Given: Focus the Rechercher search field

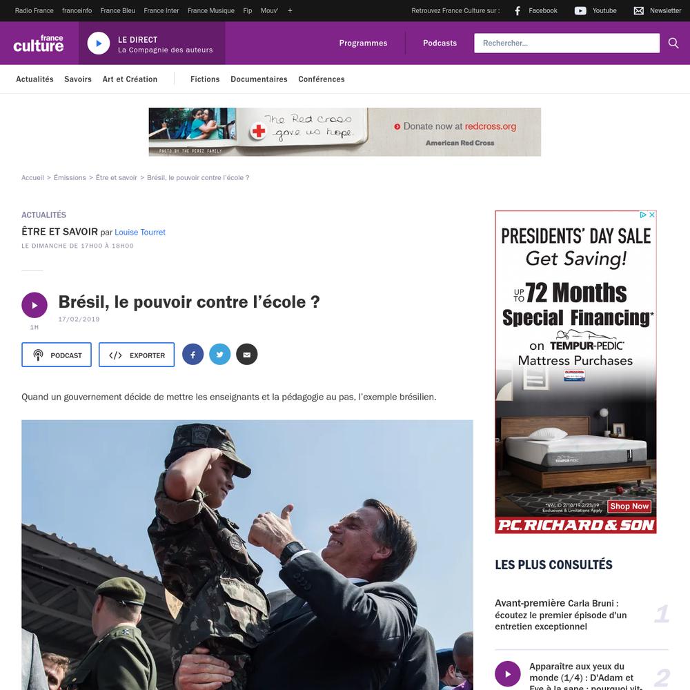Looking at the screenshot, I should [x=566, y=43].
